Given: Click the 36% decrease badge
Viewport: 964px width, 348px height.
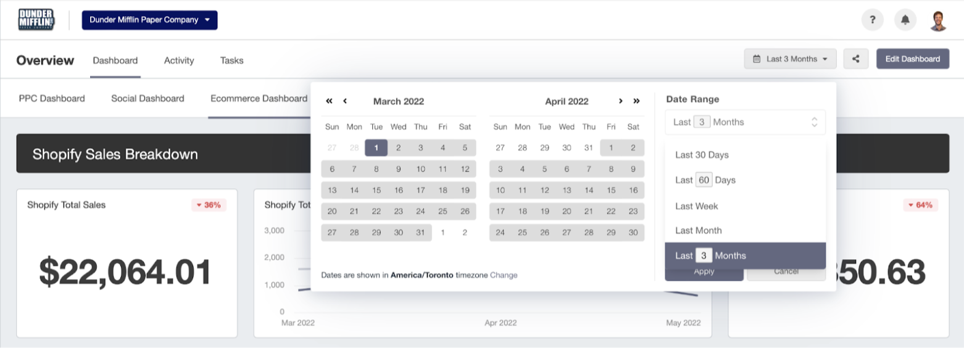Looking at the screenshot, I should tap(209, 205).
